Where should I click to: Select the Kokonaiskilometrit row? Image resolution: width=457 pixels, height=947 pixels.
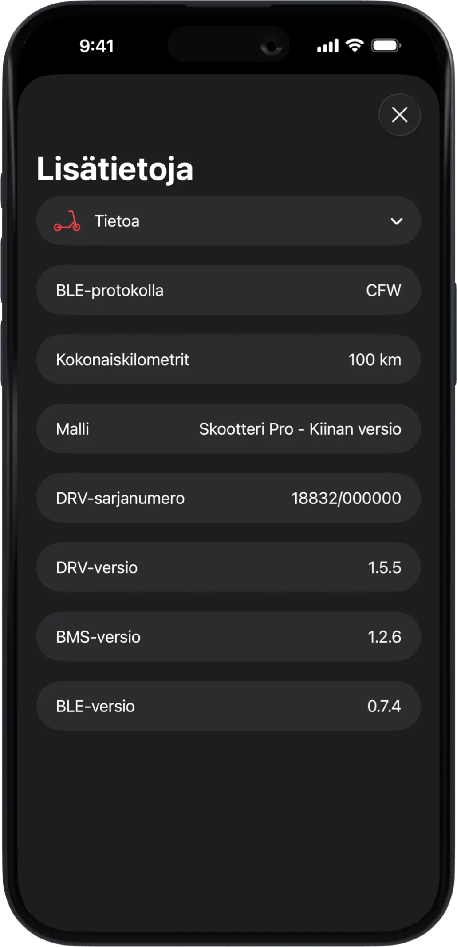pyautogui.click(x=228, y=360)
